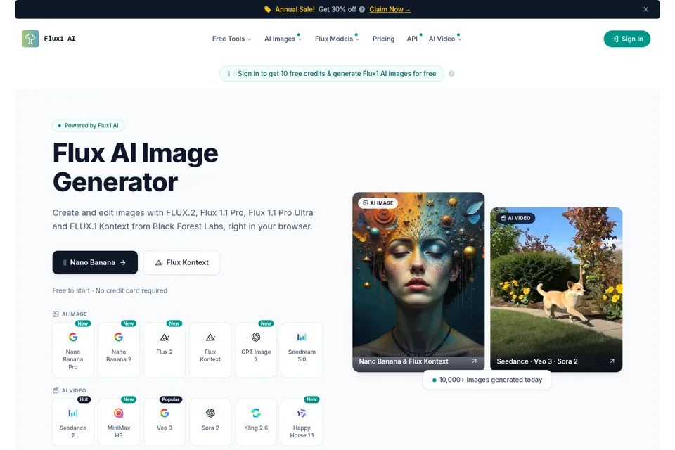
Task: Click the Free to start note text
Action: [x=110, y=290]
